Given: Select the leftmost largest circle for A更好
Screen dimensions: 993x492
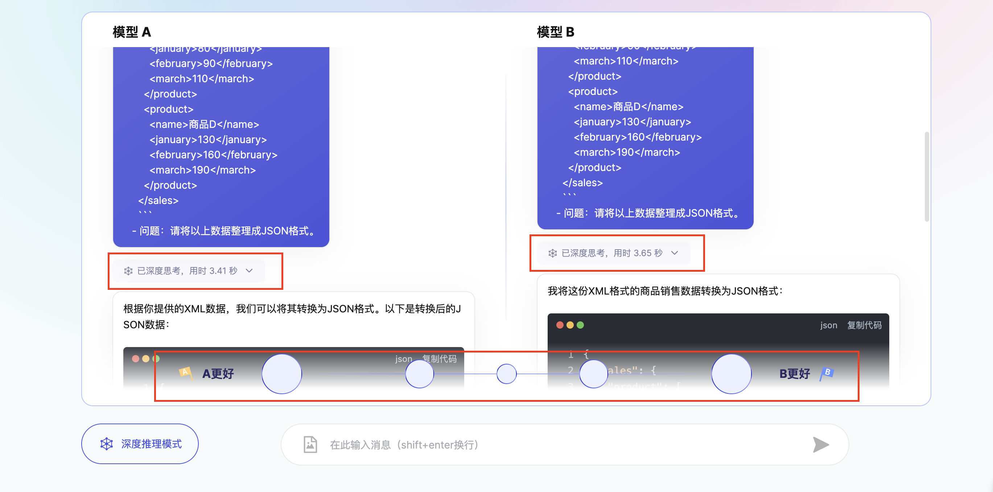Looking at the screenshot, I should pos(282,374).
